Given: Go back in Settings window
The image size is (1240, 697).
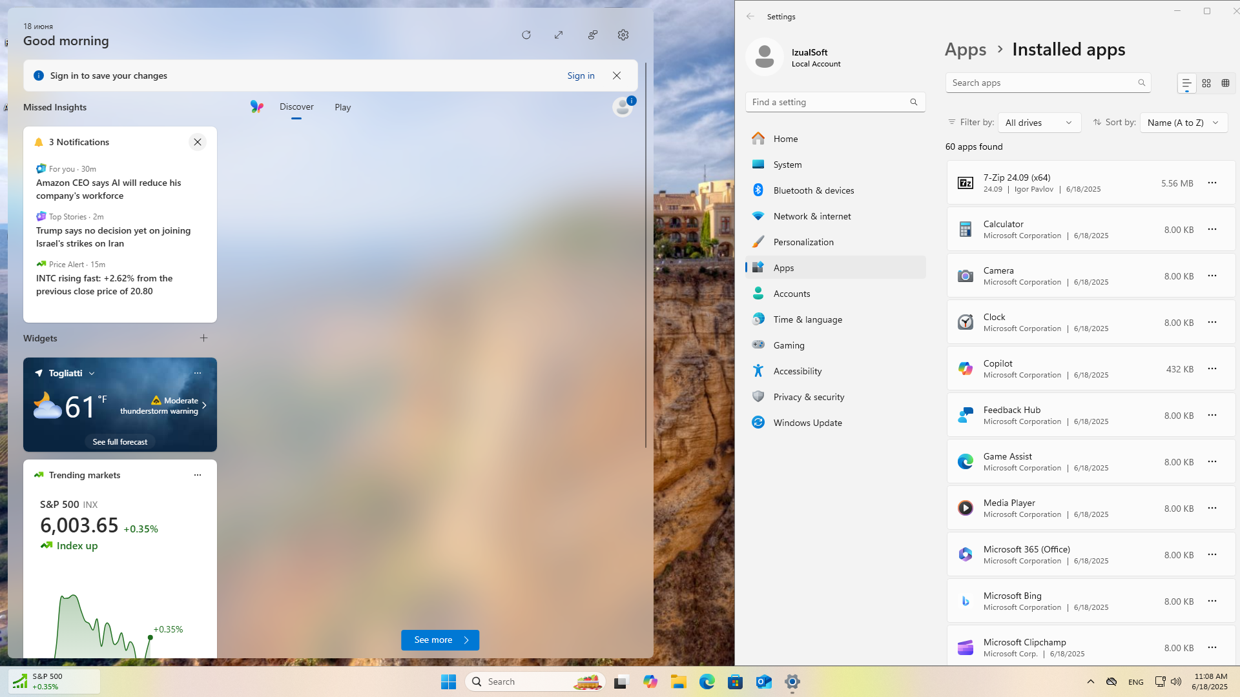Looking at the screenshot, I should click(750, 16).
